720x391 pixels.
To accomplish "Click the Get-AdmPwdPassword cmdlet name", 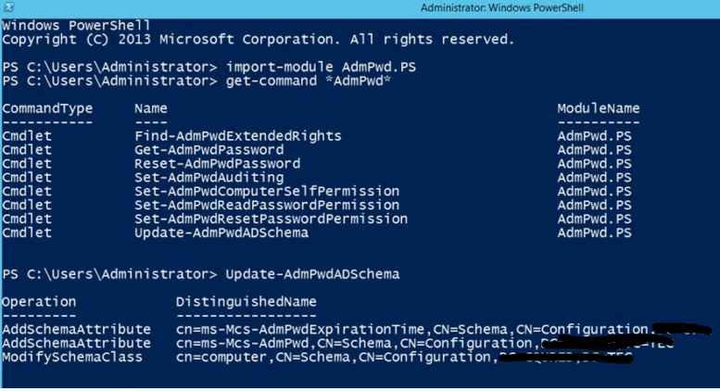I will pyautogui.click(x=208, y=150).
